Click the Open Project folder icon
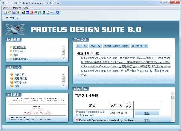Image resolution: width=181 pixels, height=131 pixels. click(10, 12)
